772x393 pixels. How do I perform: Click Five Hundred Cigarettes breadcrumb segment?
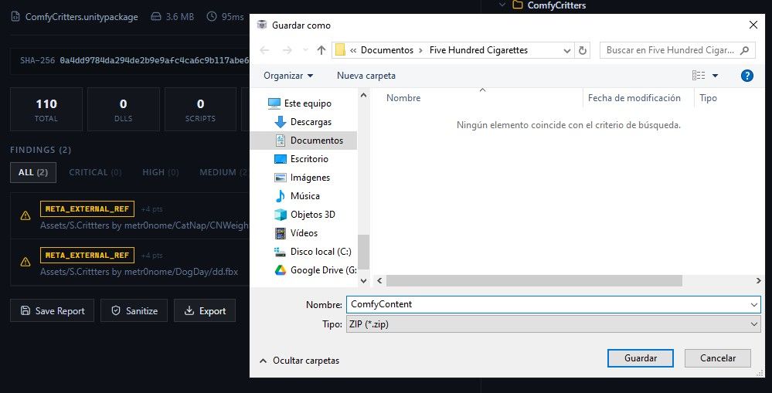pos(478,50)
